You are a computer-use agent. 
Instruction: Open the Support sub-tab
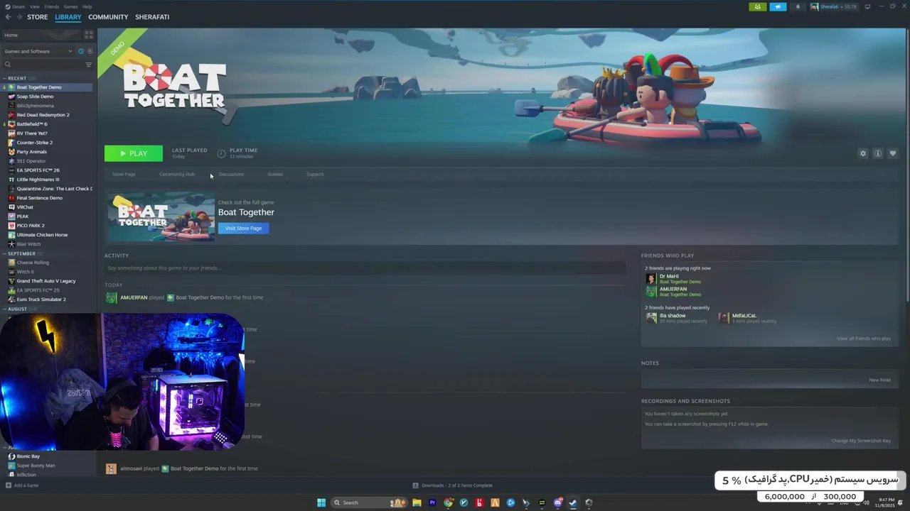(315, 174)
